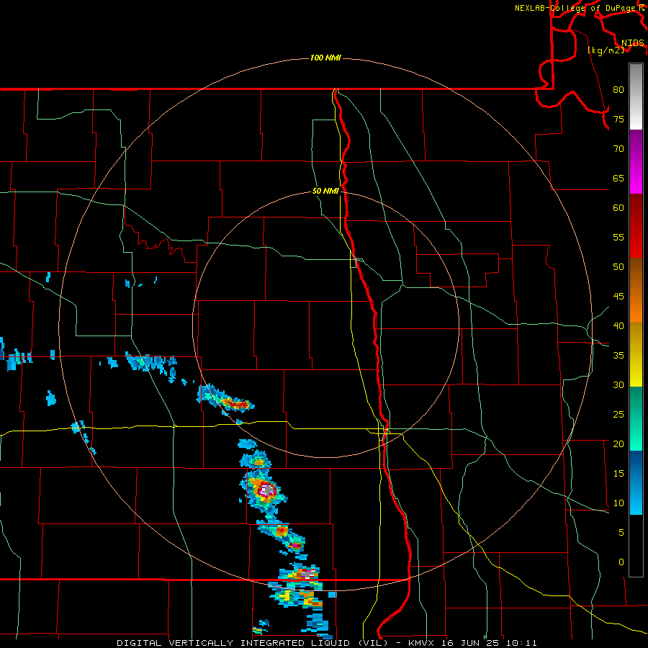The height and width of the screenshot is (648, 648).
Task: Click the 80 value on the color scale
Action: (x=618, y=90)
